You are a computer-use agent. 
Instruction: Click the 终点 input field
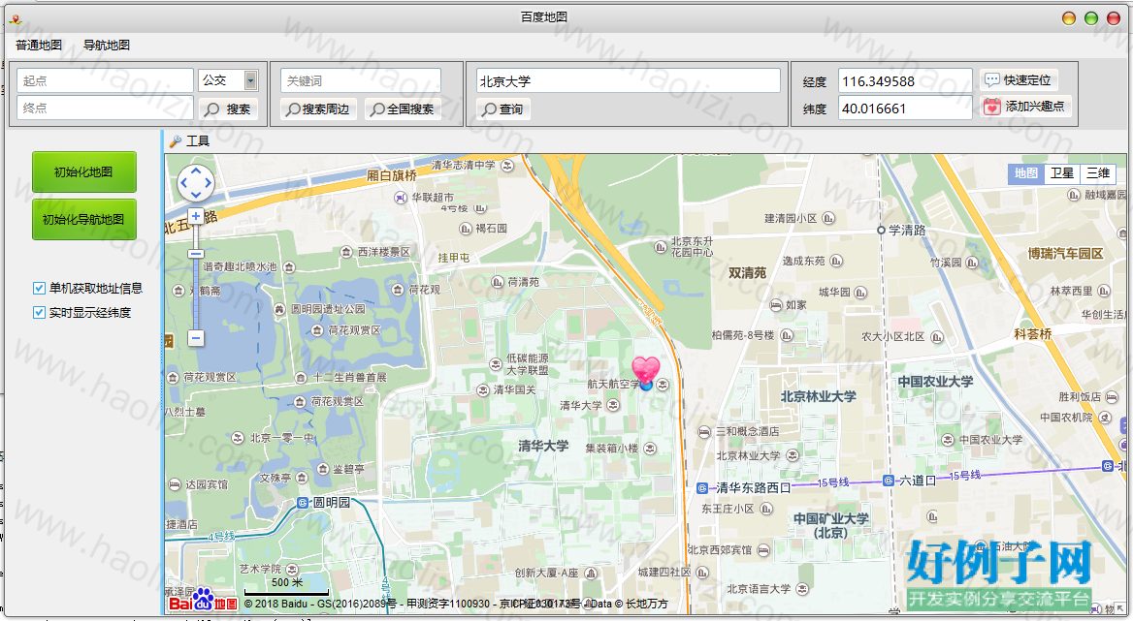click(105, 108)
